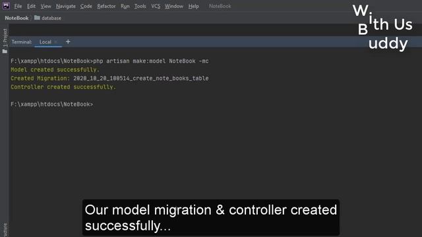Open the Navigate menu
This screenshot has height=237, width=422.
[x=66, y=6]
